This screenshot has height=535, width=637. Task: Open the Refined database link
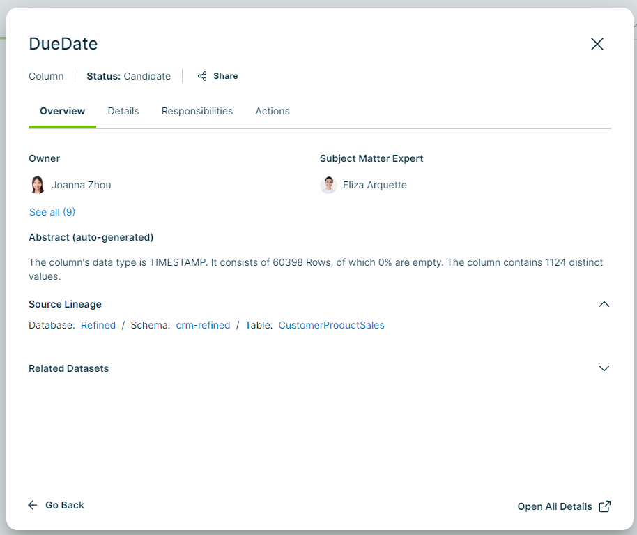click(98, 325)
